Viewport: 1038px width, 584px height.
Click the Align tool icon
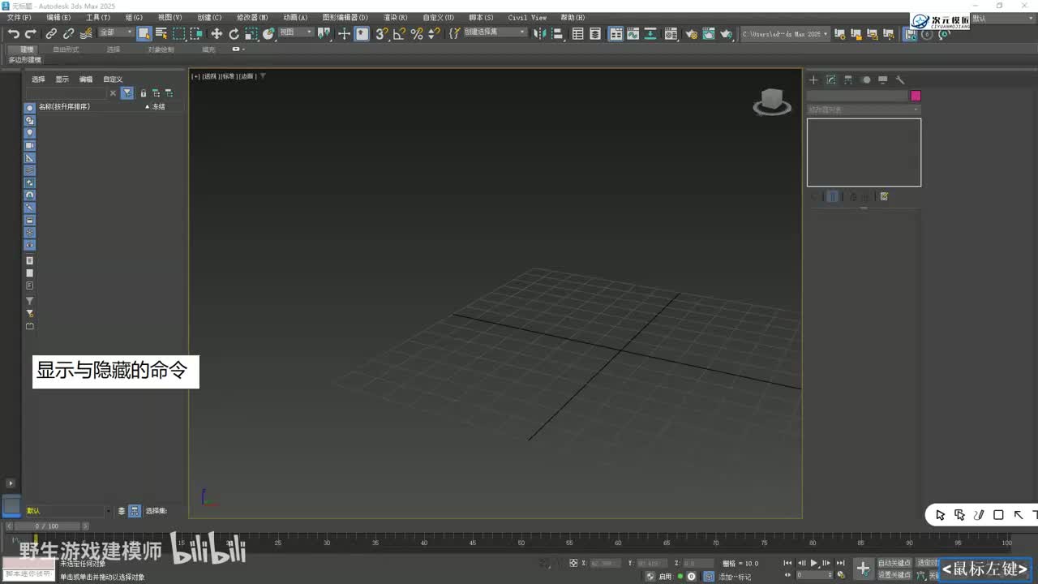point(557,33)
